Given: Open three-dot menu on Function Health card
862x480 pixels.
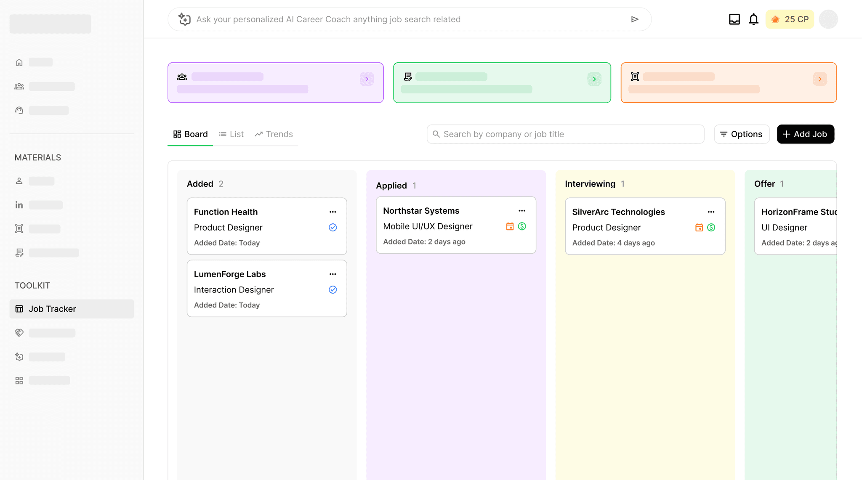Looking at the screenshot, I should point(333,212).
